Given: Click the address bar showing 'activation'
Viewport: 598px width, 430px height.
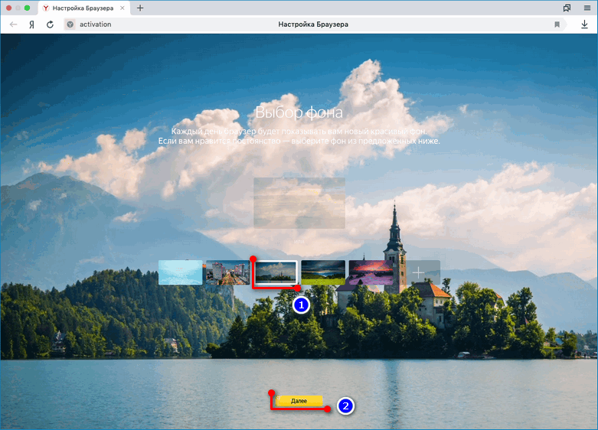Looking at the screenshot, I should tap(306, 24).
